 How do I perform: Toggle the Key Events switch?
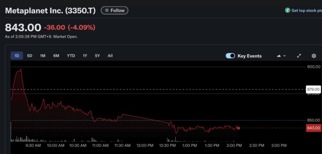[230, 56]
